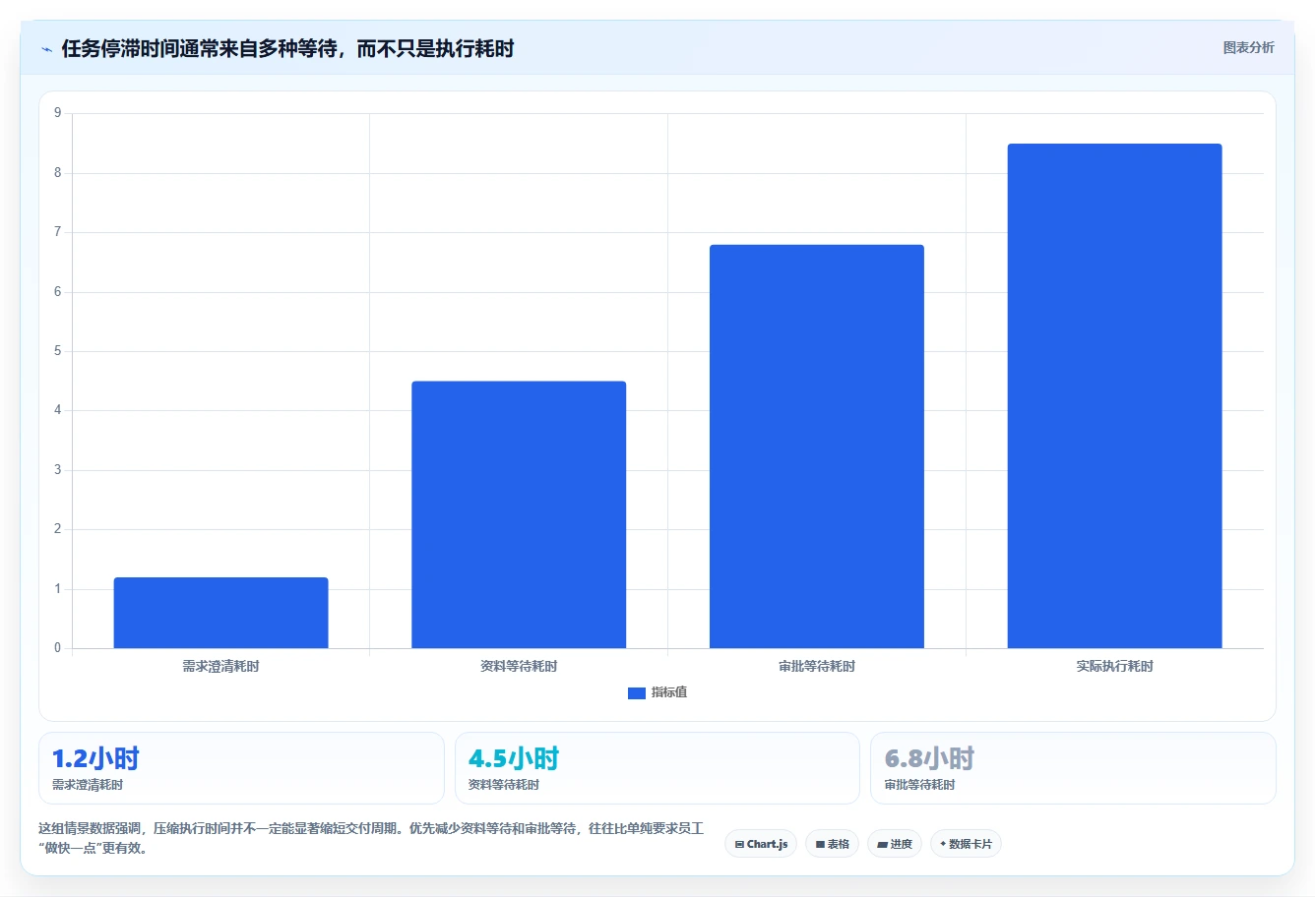Click x-axis label 审批等待耗时
This screenshot has width=1315, height=897.
[817, 667]
